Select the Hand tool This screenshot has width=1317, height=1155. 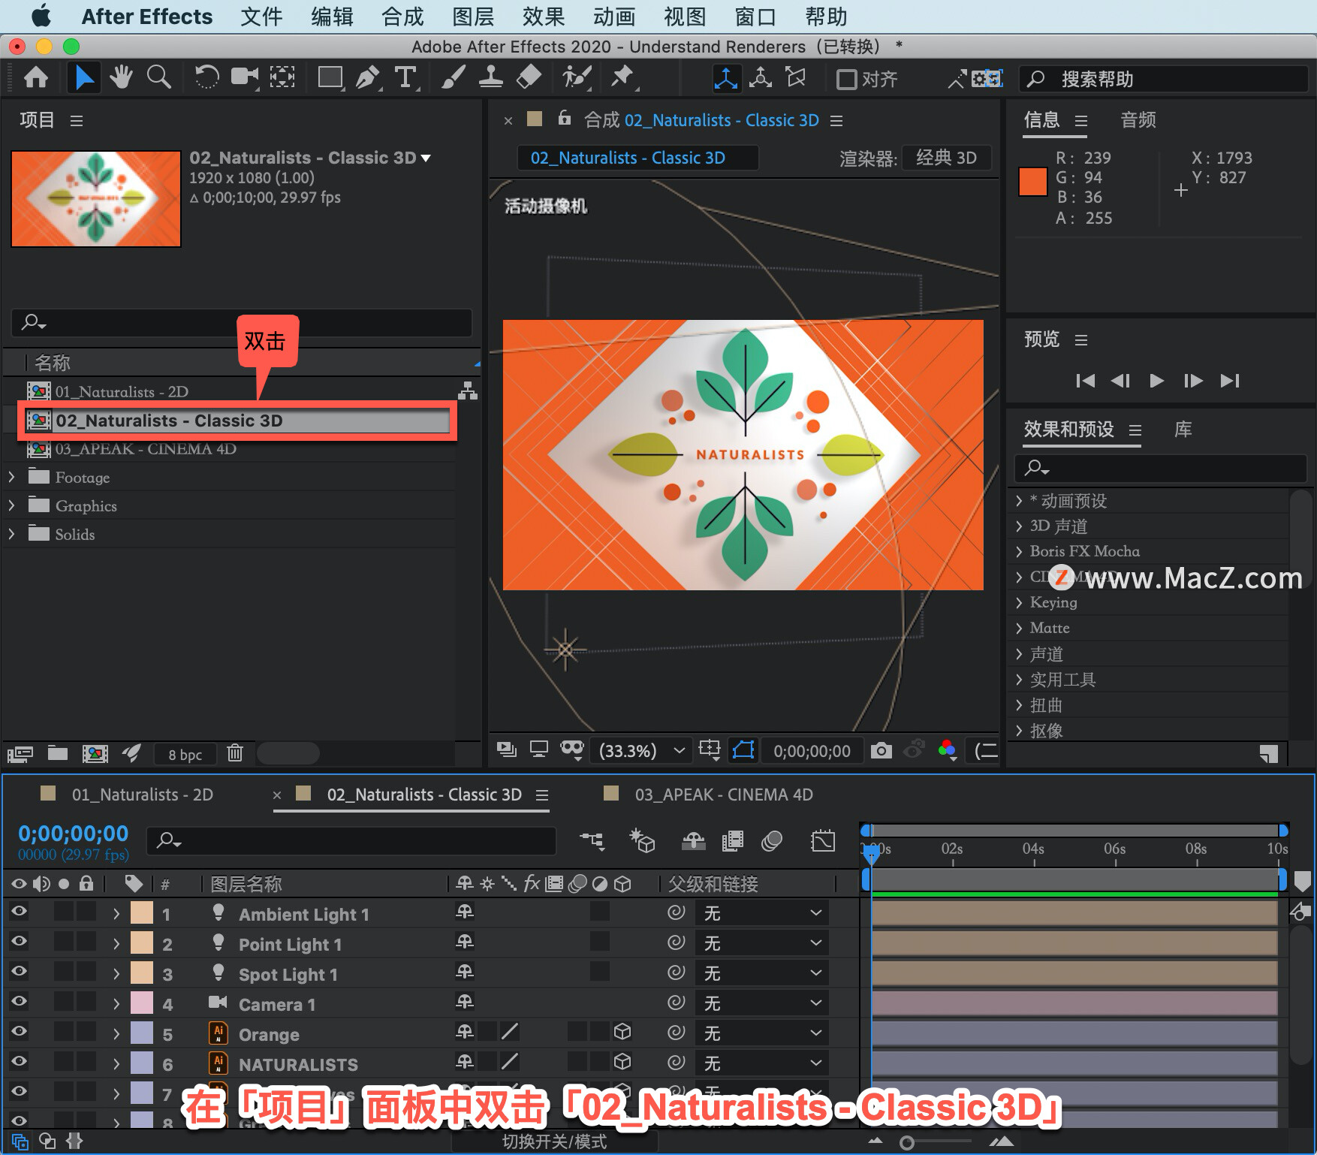(120, 77)
